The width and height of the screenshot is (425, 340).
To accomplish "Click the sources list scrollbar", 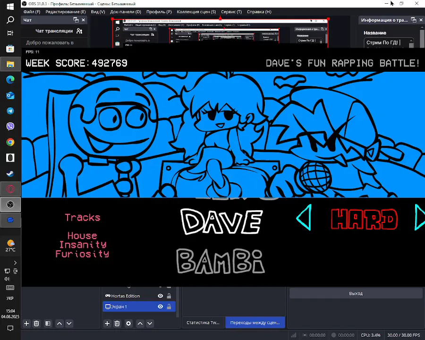I will pyautogui.click(x=178, y=302).
